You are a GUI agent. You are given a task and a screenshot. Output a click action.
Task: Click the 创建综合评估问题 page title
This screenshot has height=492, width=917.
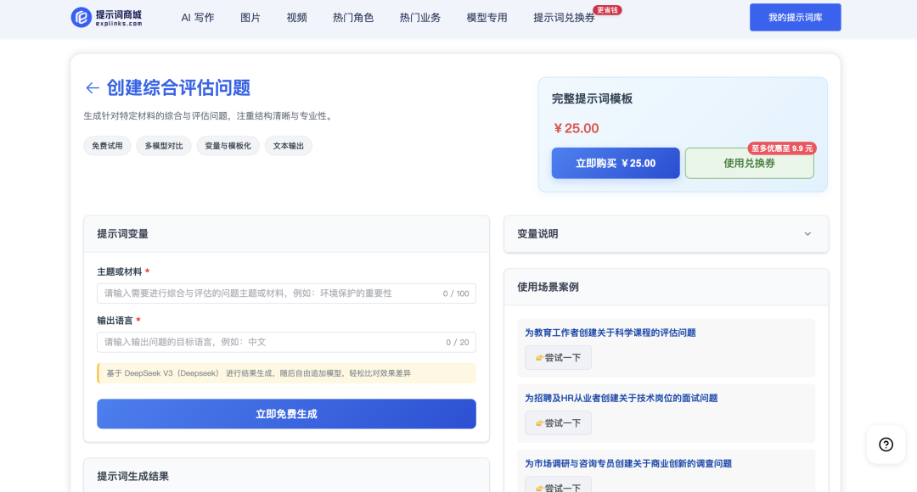[x=178, y=87]
